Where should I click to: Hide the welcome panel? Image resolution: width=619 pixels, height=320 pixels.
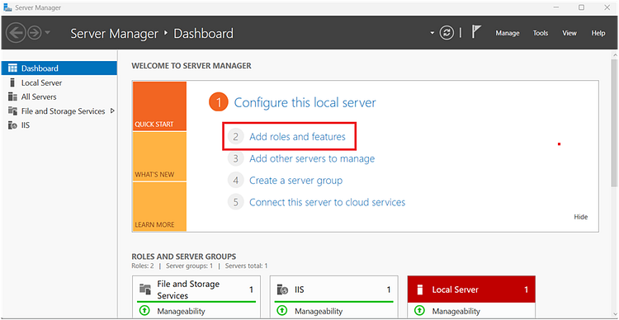point(581,217)
